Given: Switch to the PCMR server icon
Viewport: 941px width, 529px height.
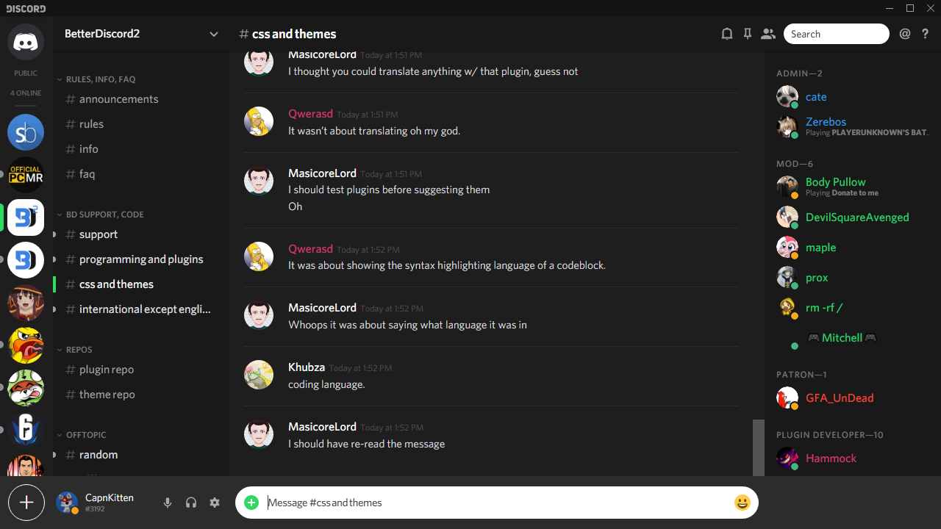Looking at the screenshot, I should (26, 175).
